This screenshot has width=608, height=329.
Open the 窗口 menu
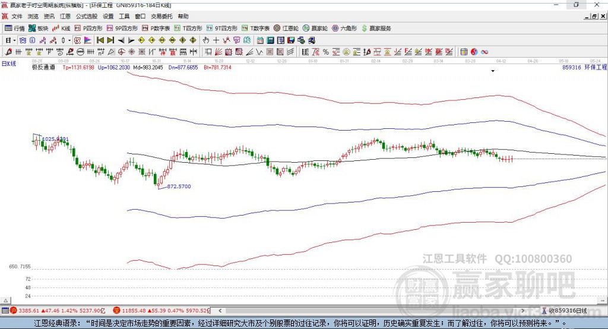pyautogui.click(x=140, y=16)
